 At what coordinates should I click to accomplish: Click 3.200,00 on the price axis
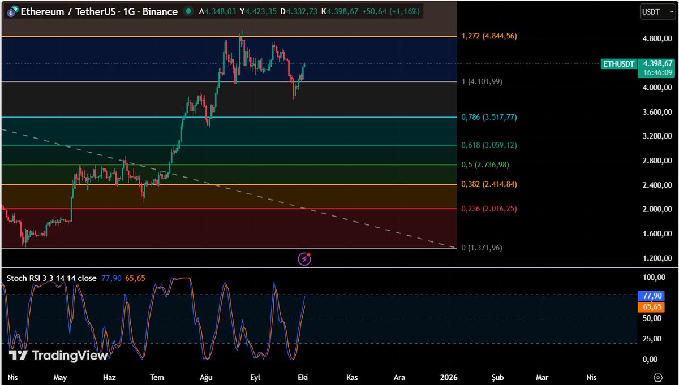point(656,136)
